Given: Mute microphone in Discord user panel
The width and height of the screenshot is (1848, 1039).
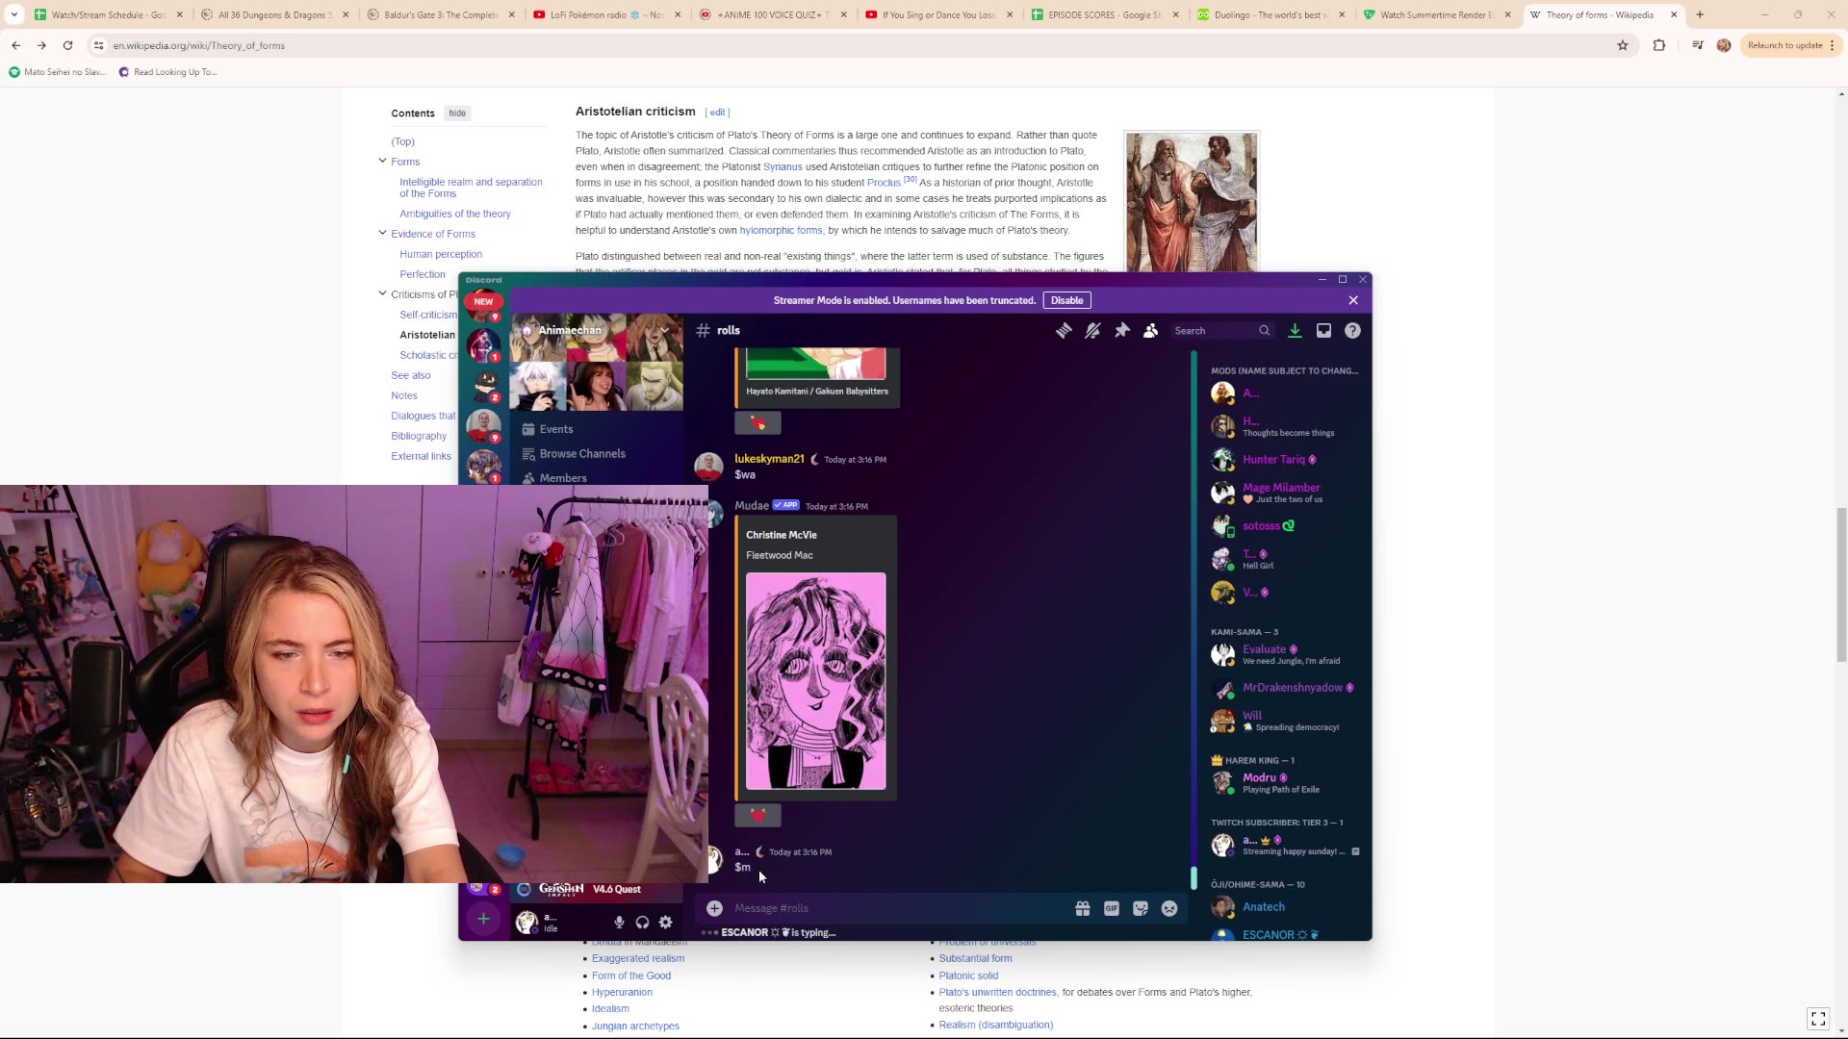Looking at the screenshot, I should tap(619, 923).
